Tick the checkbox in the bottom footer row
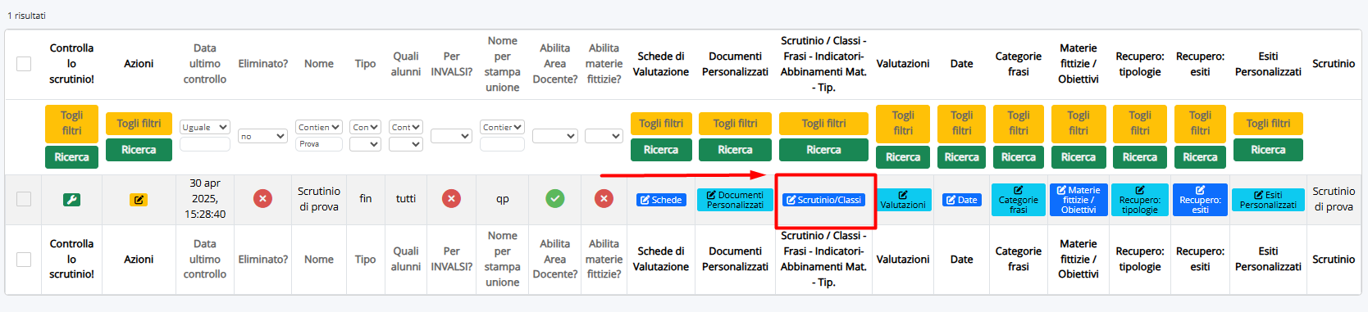 click(24, 259)
